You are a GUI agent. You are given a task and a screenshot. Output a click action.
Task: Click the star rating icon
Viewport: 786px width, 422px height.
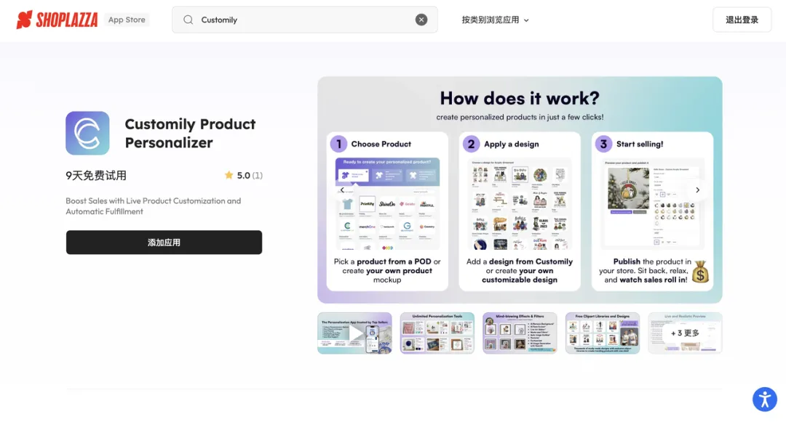229,175
